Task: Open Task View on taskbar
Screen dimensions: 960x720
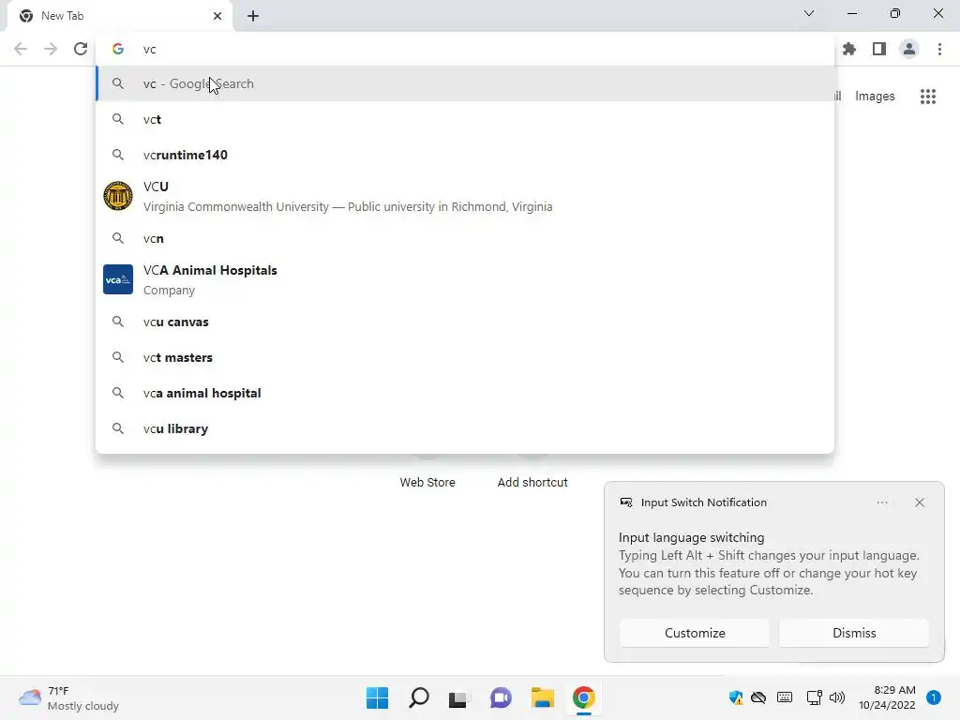Action: tap(457, 697)
